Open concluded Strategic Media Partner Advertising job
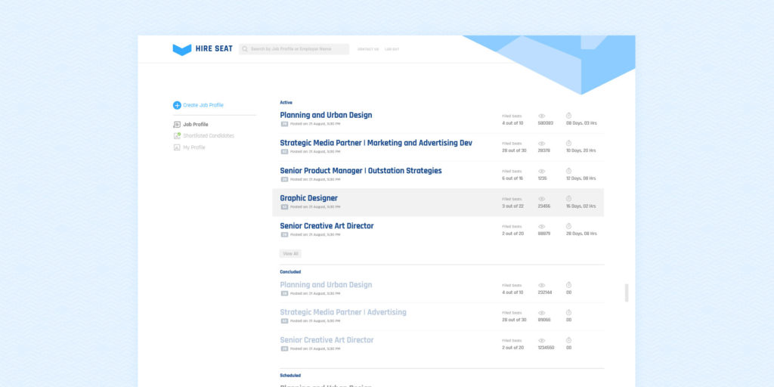 coord(343,312)
